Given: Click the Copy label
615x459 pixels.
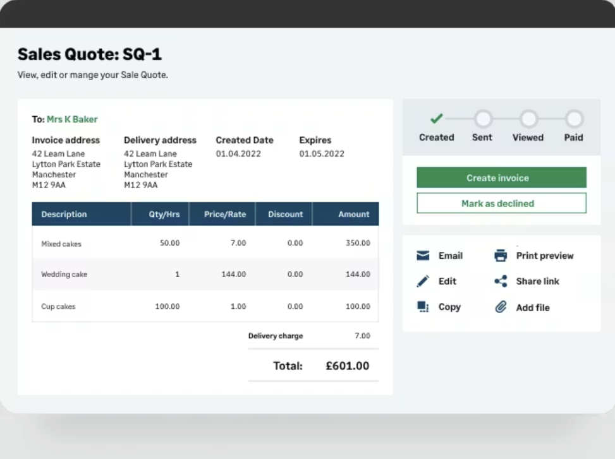Looking at the screenshot, I should (449, 307).
